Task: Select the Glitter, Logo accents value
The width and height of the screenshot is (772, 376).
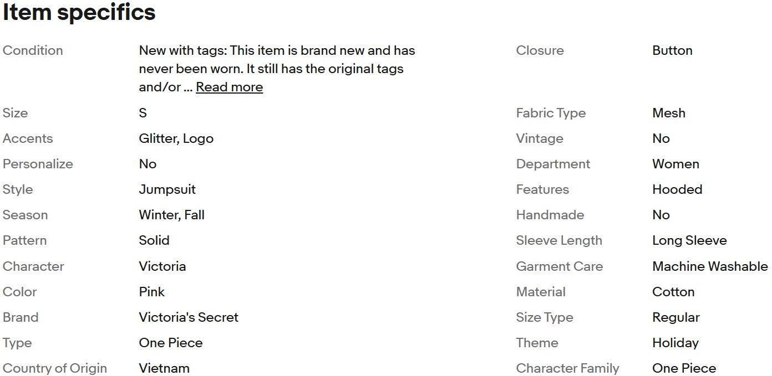Action: pos(176,138)
